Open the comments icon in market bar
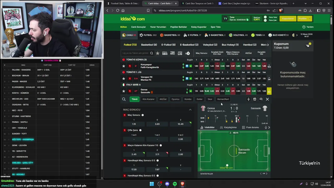The image size is (334, 188). [261, 99]
